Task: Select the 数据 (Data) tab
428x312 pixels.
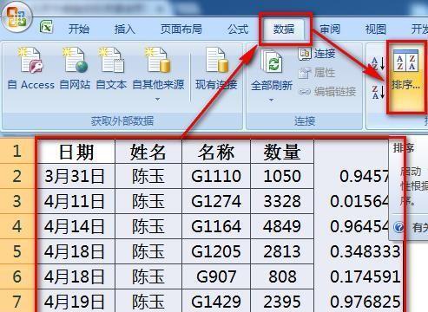Action: tap(284, 29)
